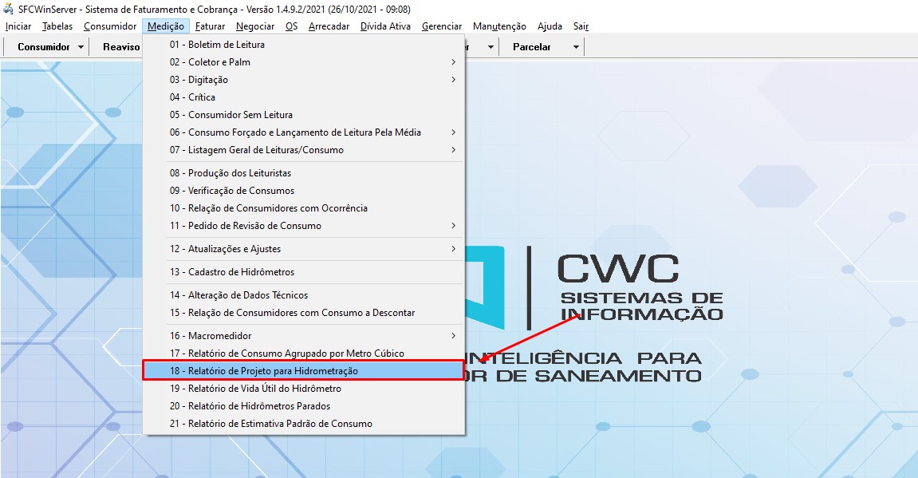Open the Faturar menu
918x478 pixels.
click(210, 26)
